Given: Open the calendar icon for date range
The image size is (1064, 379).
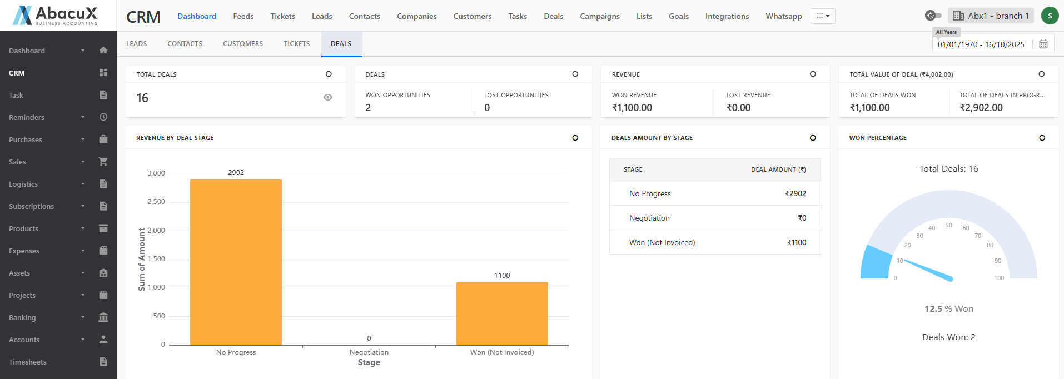Looking at the screenshot, I should coord(1043,44).
